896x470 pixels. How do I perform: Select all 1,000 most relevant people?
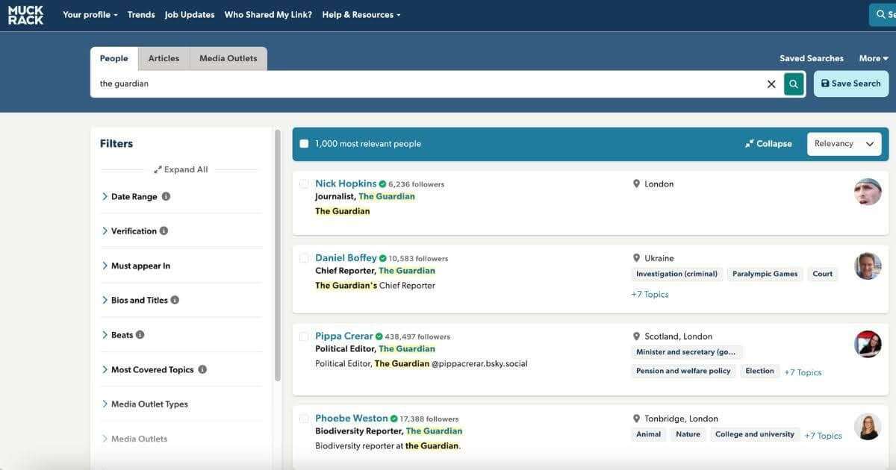[304, 142]
